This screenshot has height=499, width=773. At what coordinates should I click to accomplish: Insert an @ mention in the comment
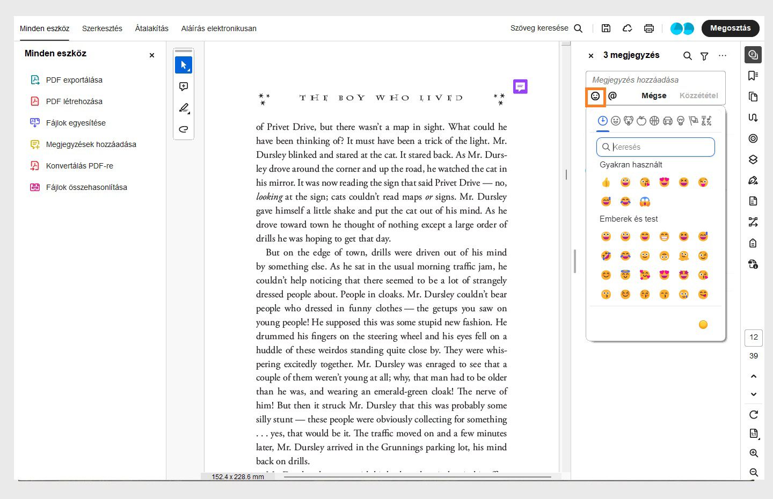(x=612, y=96)
